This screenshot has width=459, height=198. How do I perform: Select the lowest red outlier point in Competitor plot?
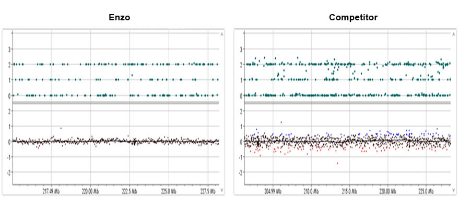(x=337, y=163)
